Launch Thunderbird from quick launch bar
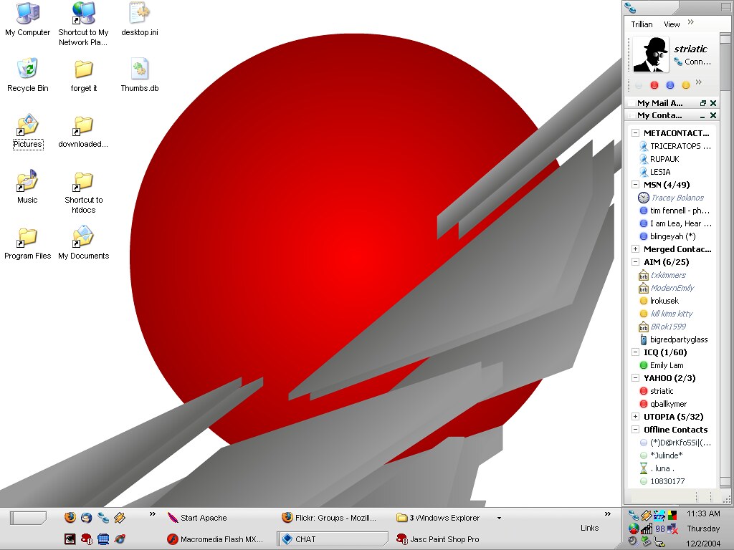Screen dimensions: 734x550 [x=87, y=517]
